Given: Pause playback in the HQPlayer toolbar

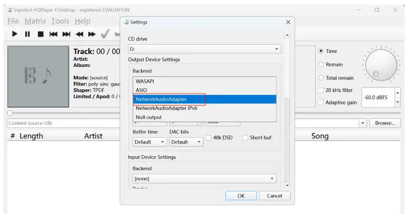Looking at the screenshot, I should pyautogui.click(x=27, y=34).
